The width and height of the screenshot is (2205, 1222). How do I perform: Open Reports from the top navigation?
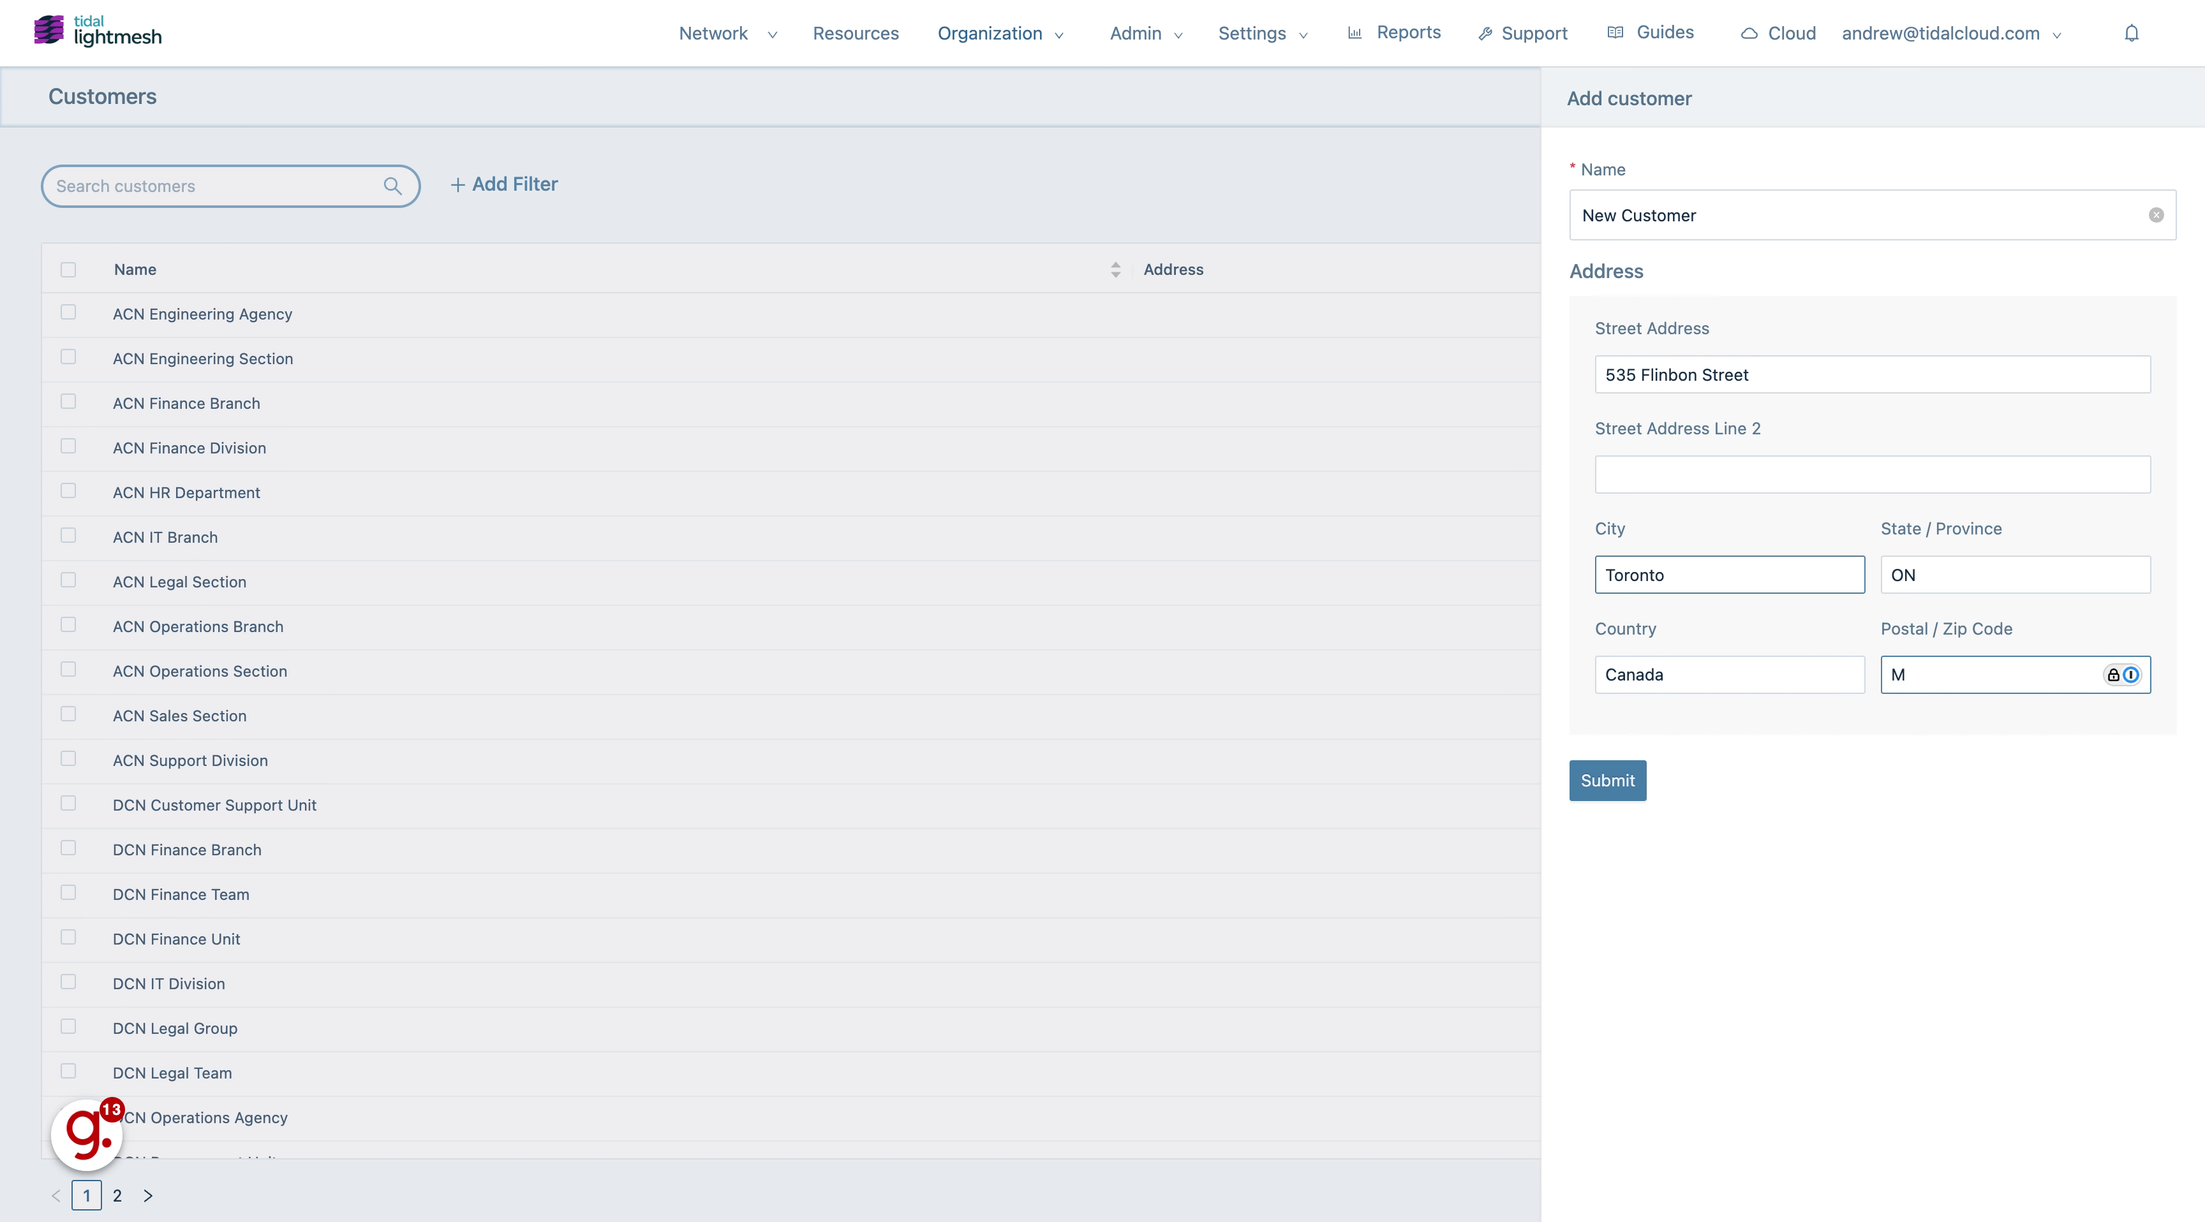click(1394, 33)
